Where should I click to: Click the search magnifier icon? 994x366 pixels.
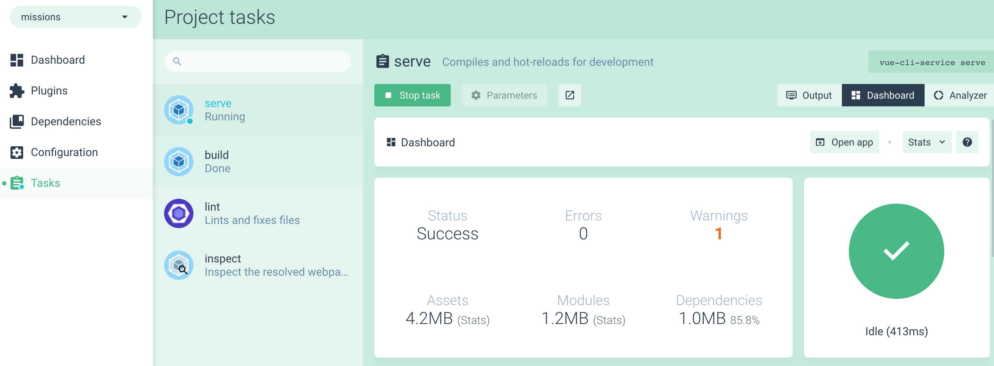tap(177, 62)
